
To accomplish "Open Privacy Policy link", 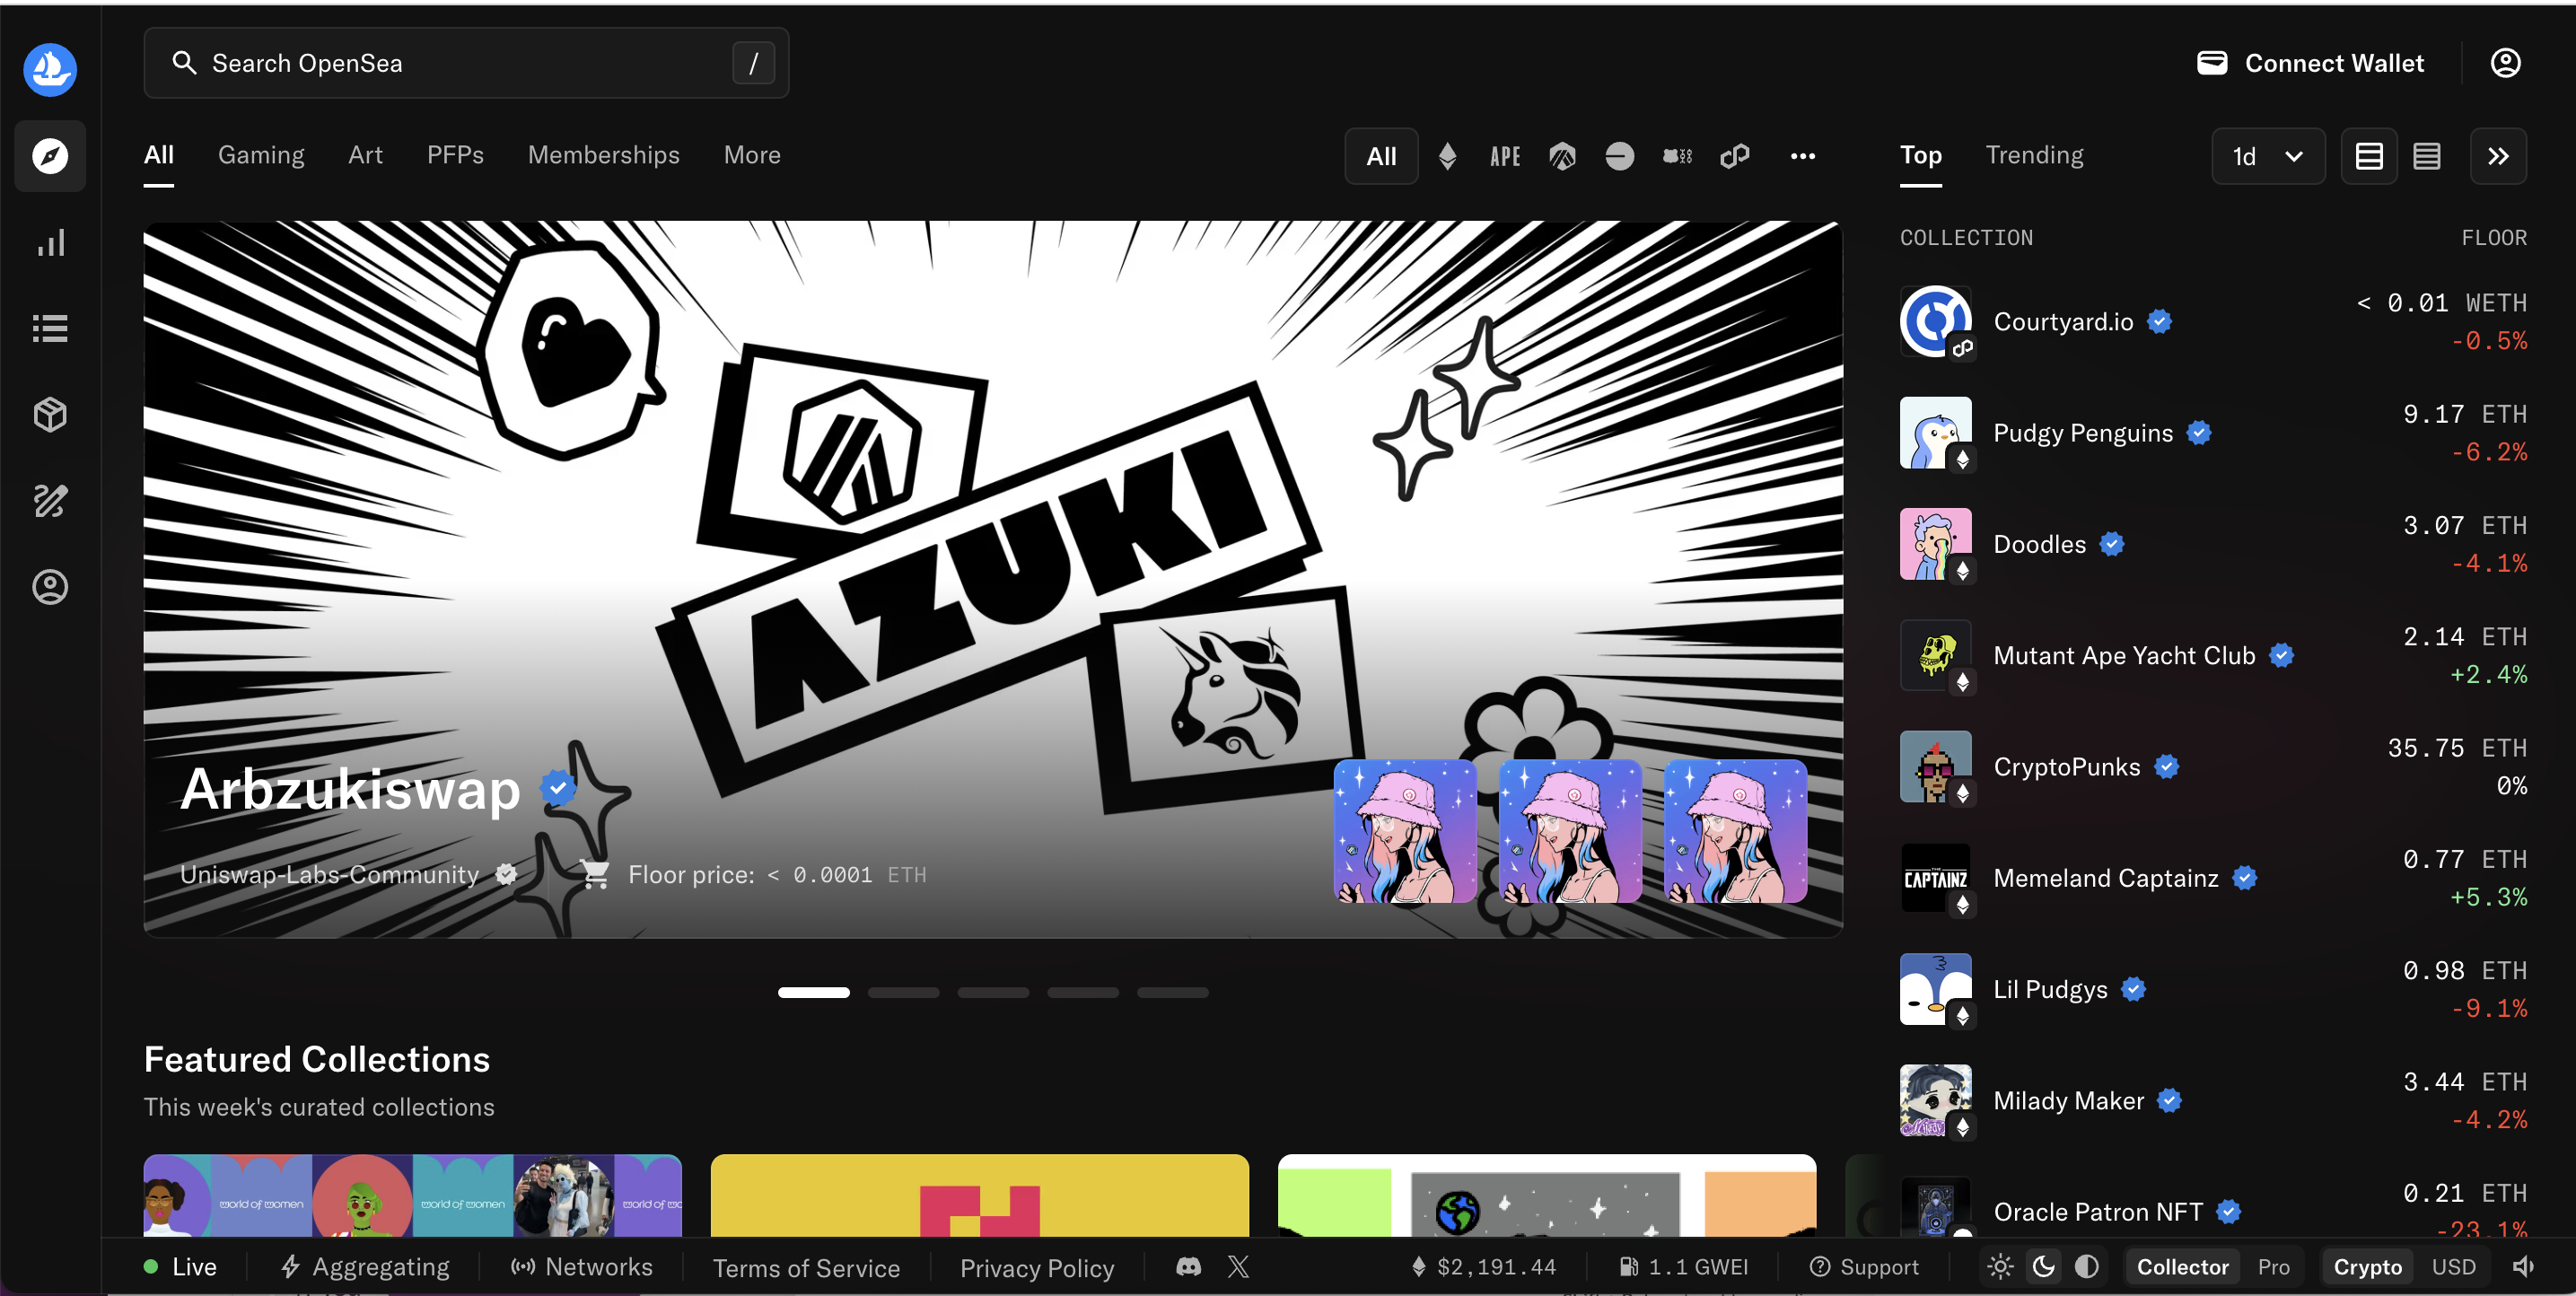I will click(1037, 1268).
